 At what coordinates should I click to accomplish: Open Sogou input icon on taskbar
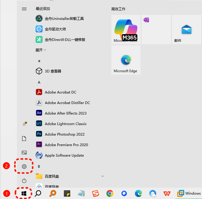click(x=95, y=193)
